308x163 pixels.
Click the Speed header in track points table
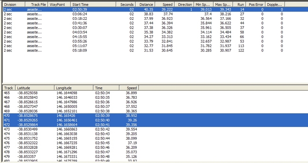(129, 88)
